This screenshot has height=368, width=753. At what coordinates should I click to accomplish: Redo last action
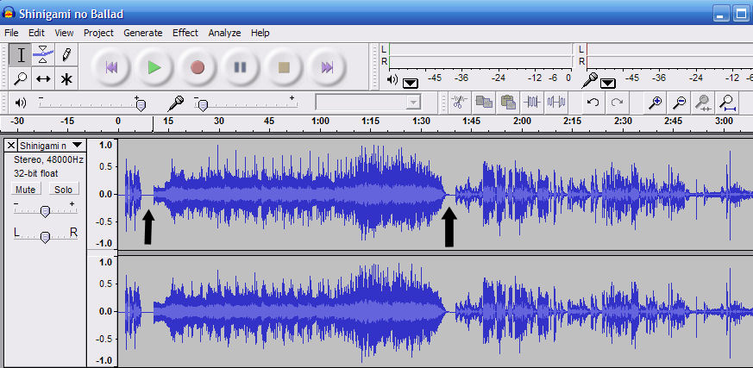[617, 102]
